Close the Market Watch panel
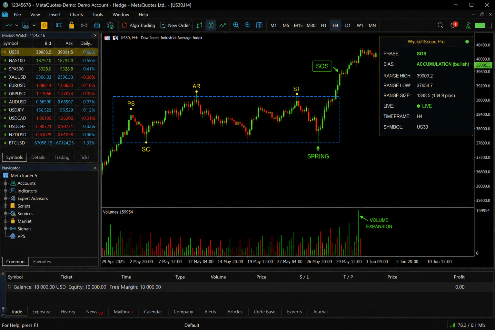 click(x=95, y=35)
